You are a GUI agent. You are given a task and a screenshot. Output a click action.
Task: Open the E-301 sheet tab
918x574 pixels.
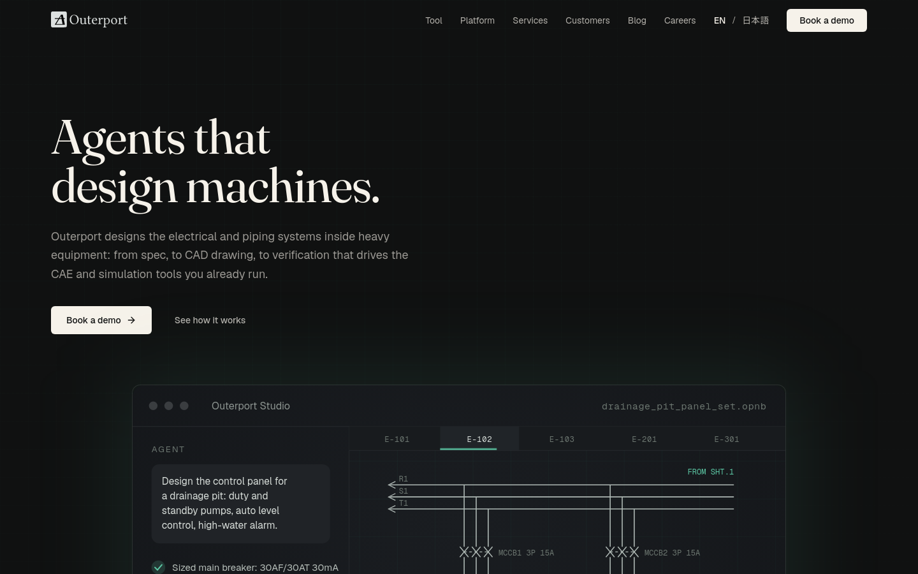pyautogui.click(x=727, y=439)
